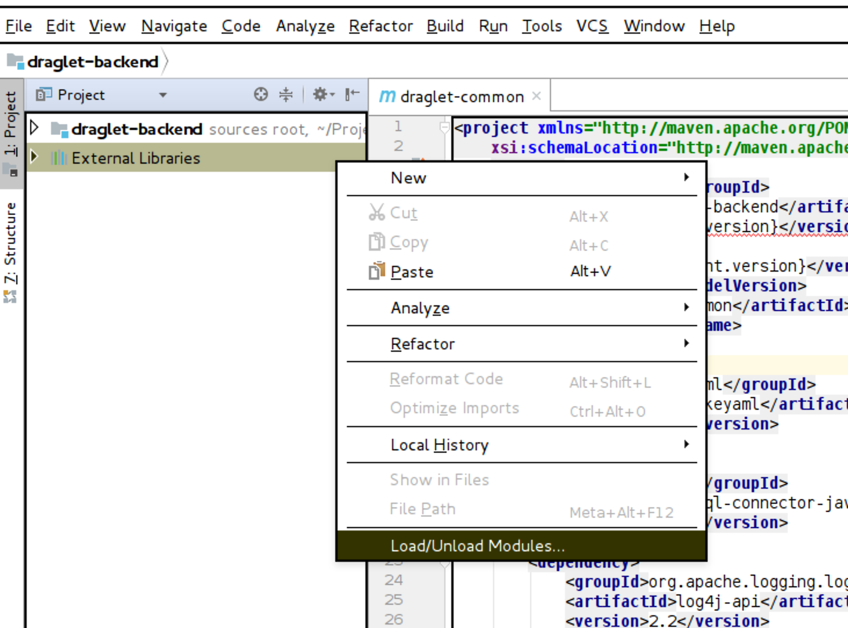The width and height of the screenshot is (848, 628).
Task: Open the Navigate menu
Action: click(x=174, y=26)
